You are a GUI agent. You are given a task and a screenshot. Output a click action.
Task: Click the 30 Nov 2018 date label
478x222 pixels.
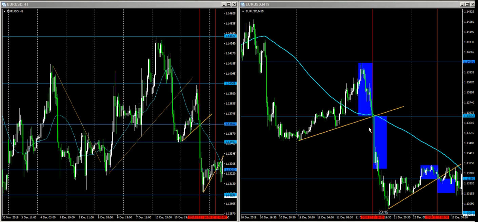click(x=11, y=217)
